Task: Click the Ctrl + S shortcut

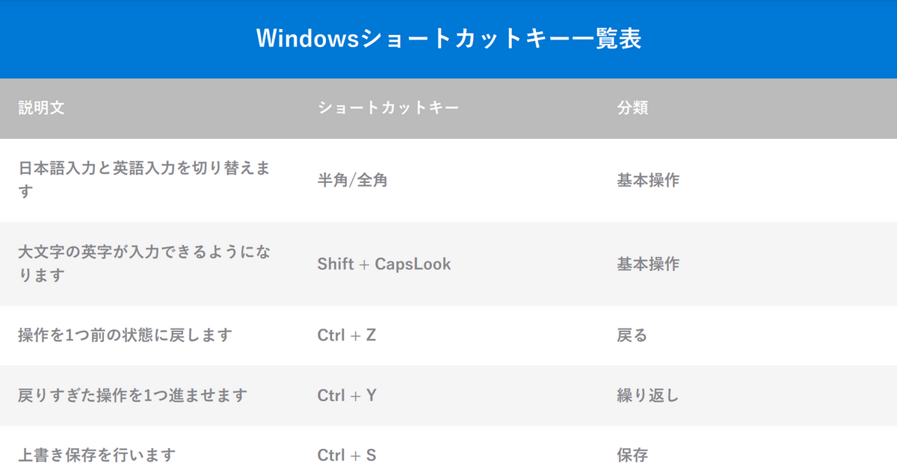Action: [346, 455]
